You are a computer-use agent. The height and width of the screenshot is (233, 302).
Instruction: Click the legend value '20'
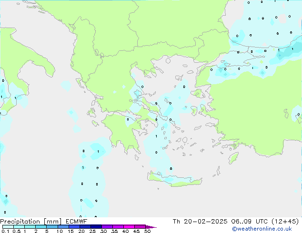click(81, 231)
